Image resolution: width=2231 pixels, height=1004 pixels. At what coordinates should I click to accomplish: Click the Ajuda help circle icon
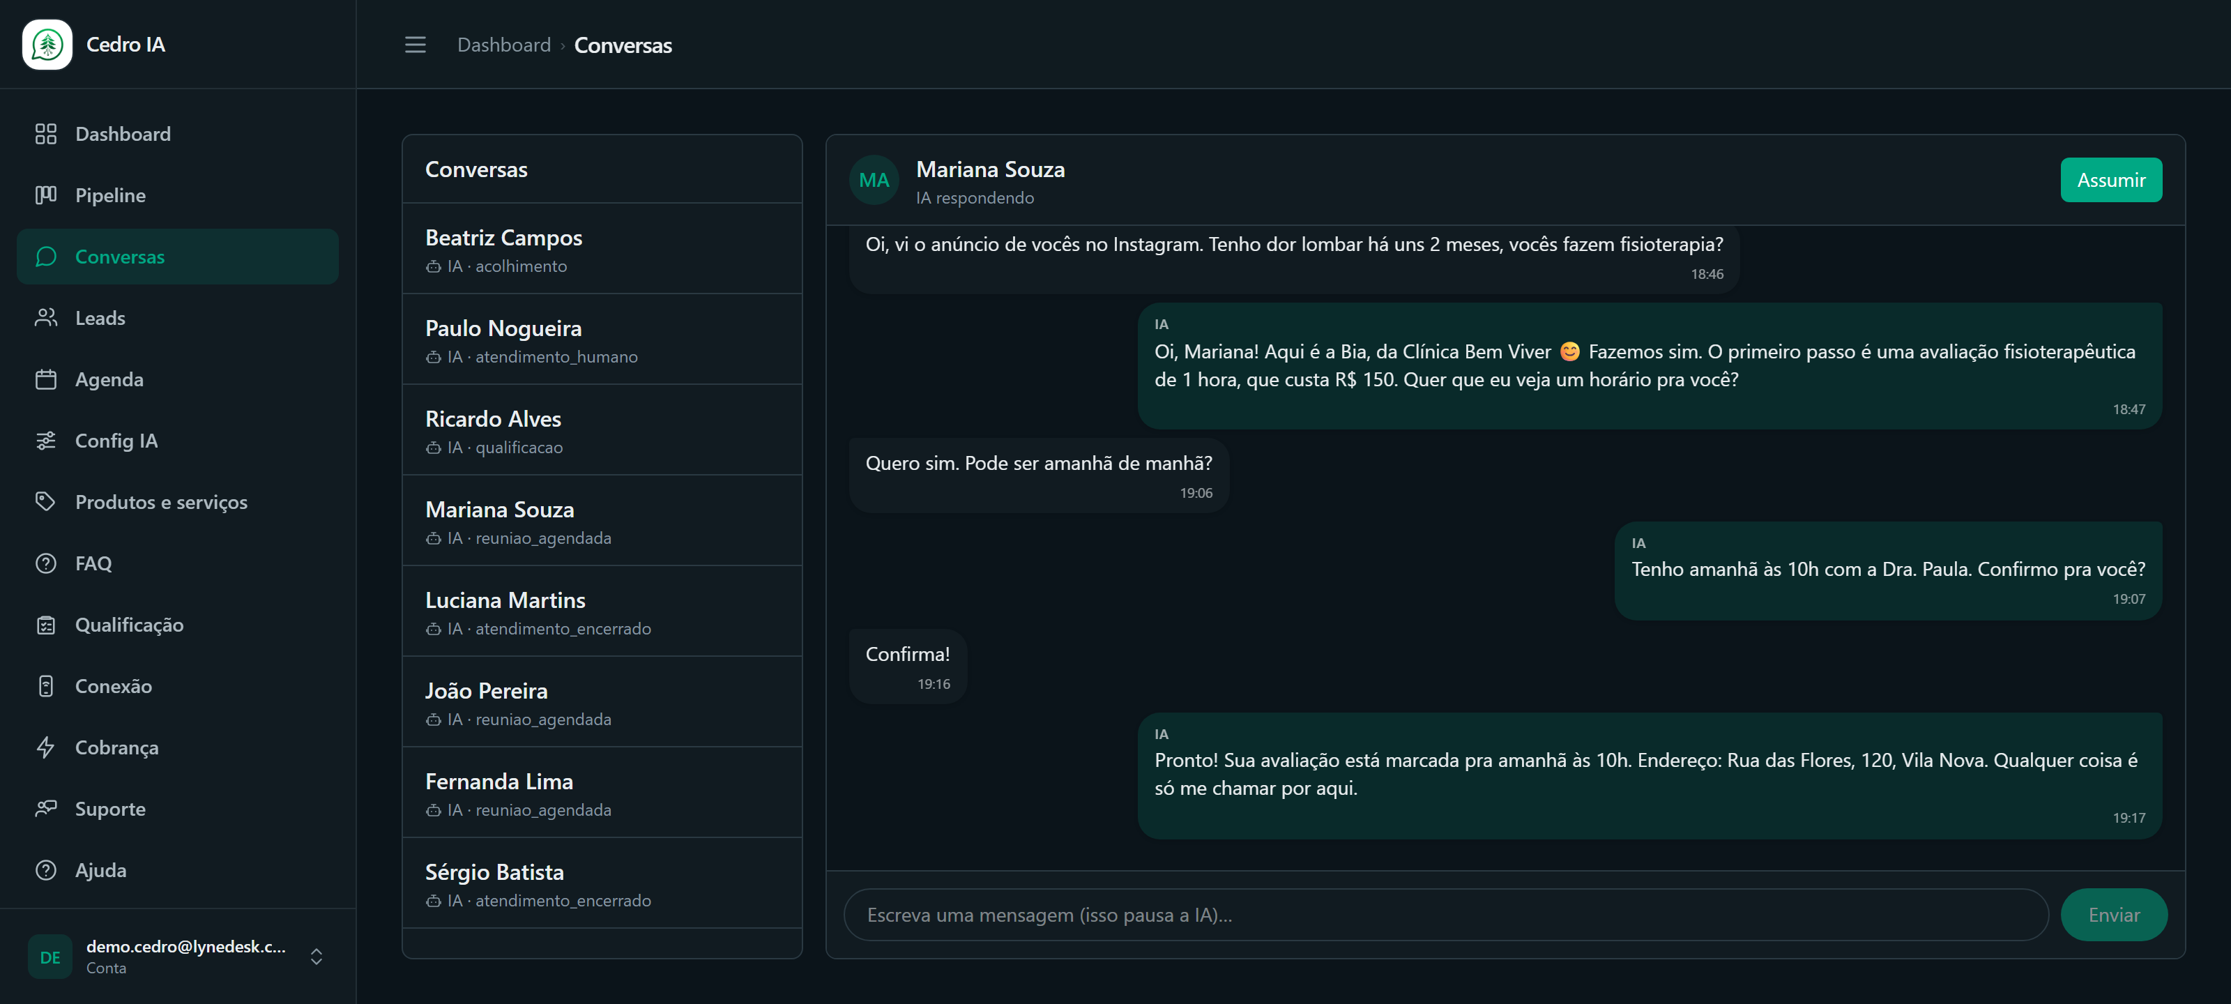[x=46, y=869]
